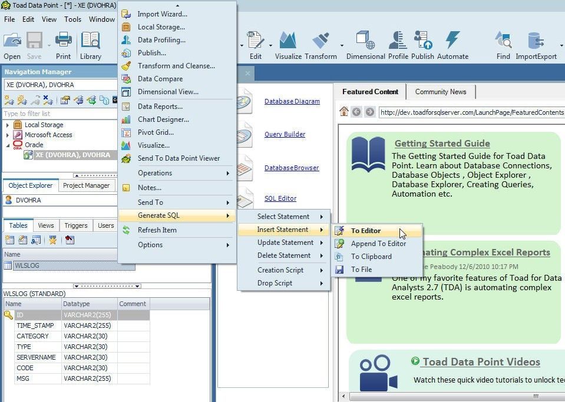Expand the Drop Script submenu
565x402 pixels.
[x=283, y=283]
